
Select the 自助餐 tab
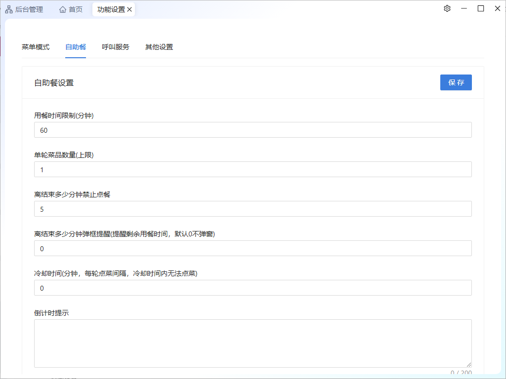click(x=76, y=47)
